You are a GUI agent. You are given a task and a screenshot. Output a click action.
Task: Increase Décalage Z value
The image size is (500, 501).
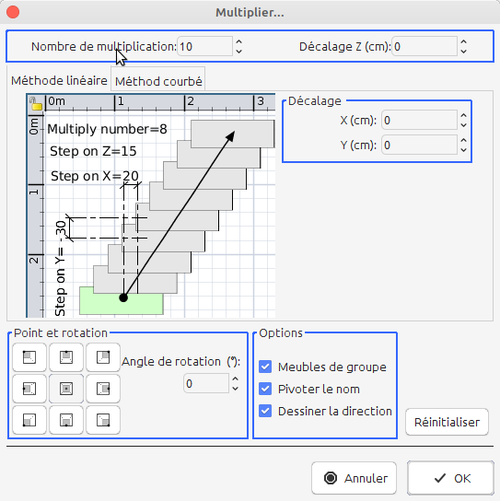point(463,41)
